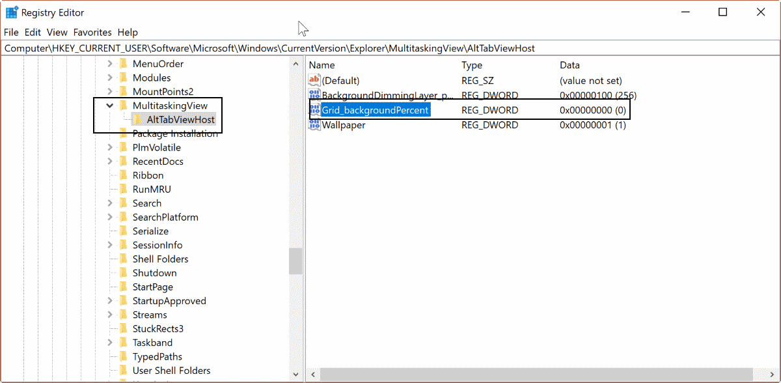781x383 pixels.
Task: Click the tree pane vertical scrollbar thumb
Action: click(x=295, y=261)
